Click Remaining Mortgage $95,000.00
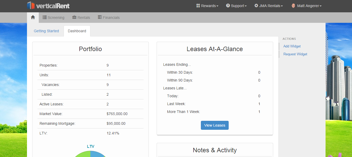Image resolution: width=352 pixels, height=157 pixels. pos(116,123)
